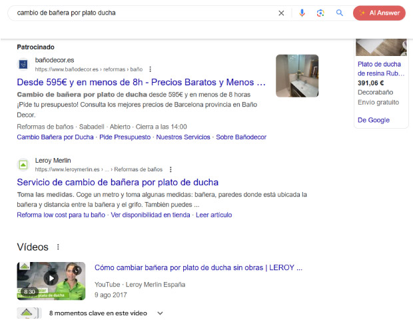Viewport: 413px width, 322px height.
Task: Open 'Cómo cambiar bañera por plato de ducha sin obras' video
Action: (x=199, y=268)
